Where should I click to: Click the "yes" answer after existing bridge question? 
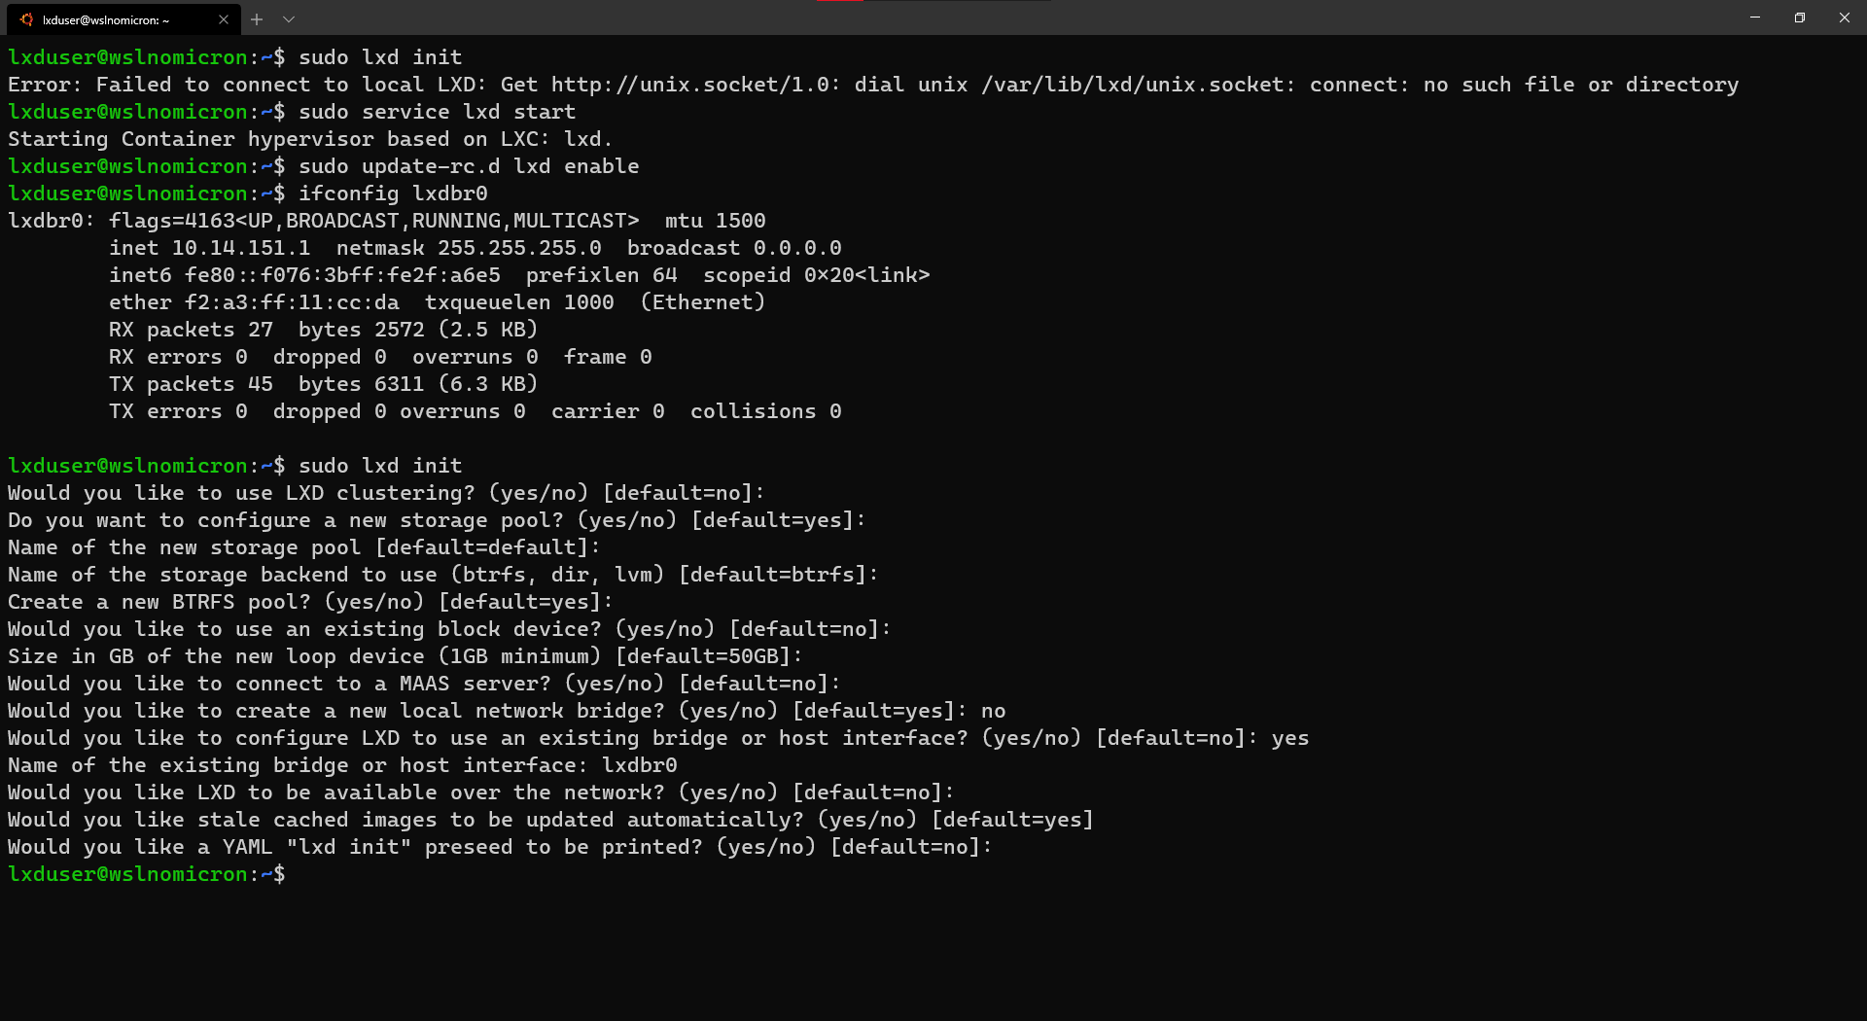[x=1289, y=738]
